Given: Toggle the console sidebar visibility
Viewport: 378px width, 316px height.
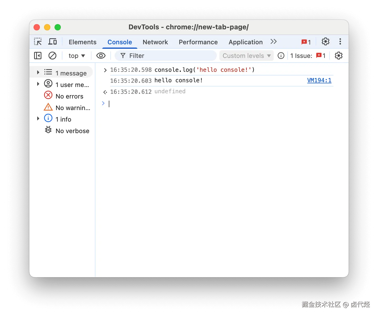Looking at the screenshot, I should pos(38,56).
